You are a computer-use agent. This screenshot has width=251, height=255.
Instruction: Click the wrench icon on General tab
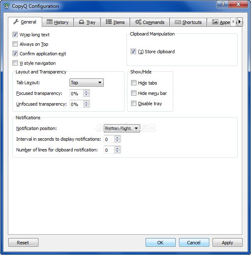[x=16, y=21]
